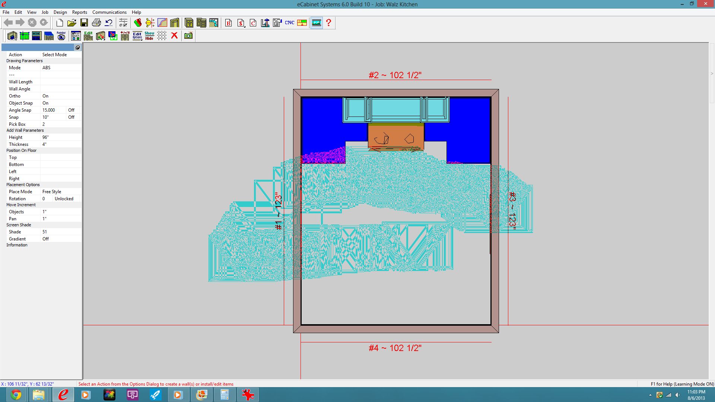Screen dimensions: 715x402
Task: Save the job with the floppy disk icon
Action: (x=84, y=23)
